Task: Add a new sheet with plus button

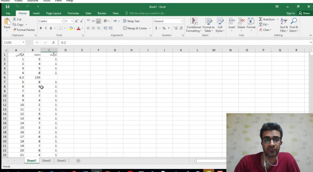Action: (x=78, y=161)
